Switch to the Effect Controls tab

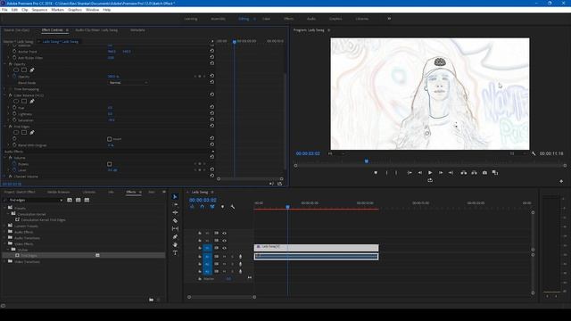pyautogui.click(x=52, y=30)
